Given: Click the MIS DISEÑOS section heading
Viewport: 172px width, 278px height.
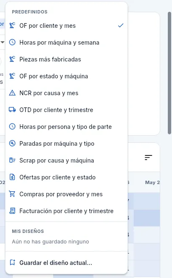Looking at the screenshot, I should tap(28, 231).
